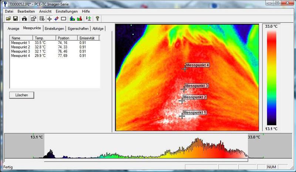
Task: Switch to the Eigenschaften tab
Action: pos(78,28)
